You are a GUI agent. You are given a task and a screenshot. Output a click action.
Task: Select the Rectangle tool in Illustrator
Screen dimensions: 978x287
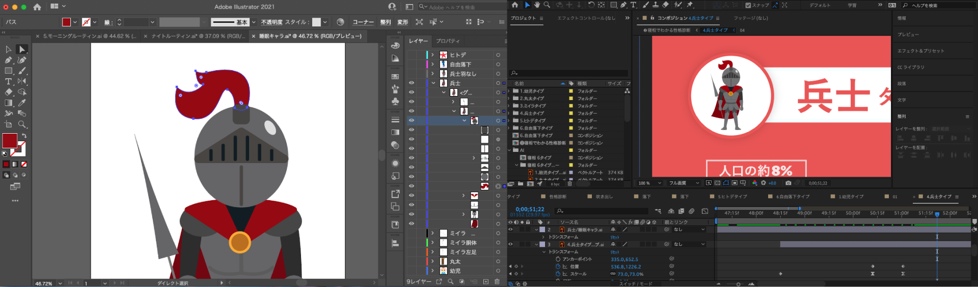(x=9, y=71)
